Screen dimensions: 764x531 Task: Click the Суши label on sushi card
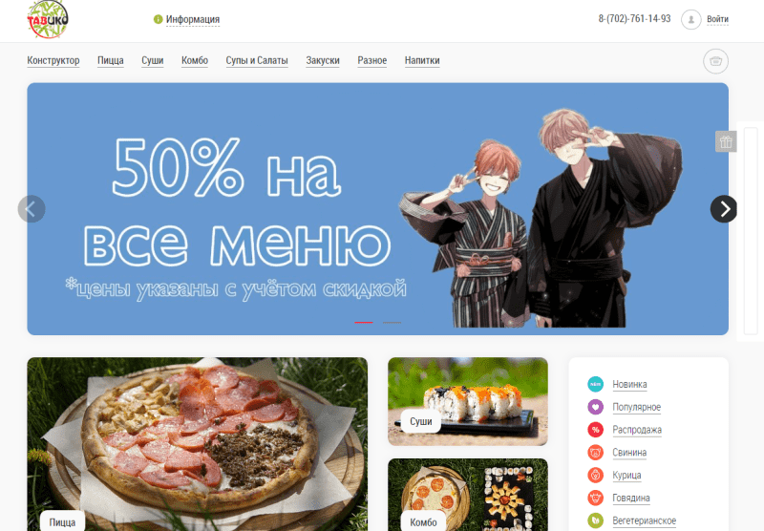click(421, 421)
